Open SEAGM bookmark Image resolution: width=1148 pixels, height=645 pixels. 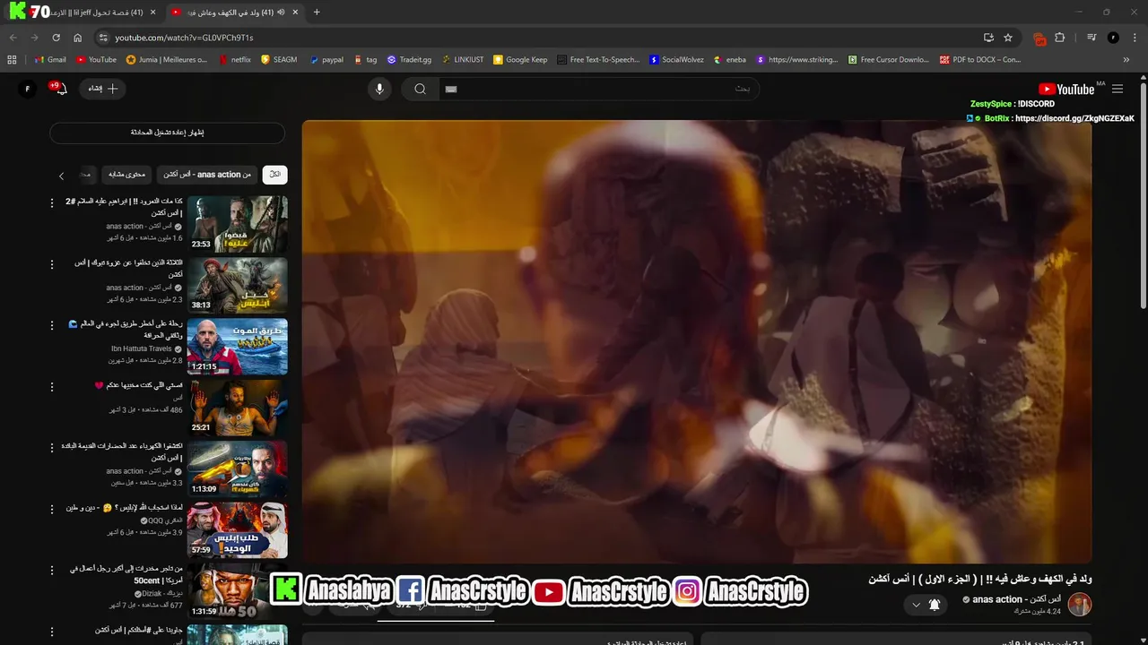tap(279, 60)
